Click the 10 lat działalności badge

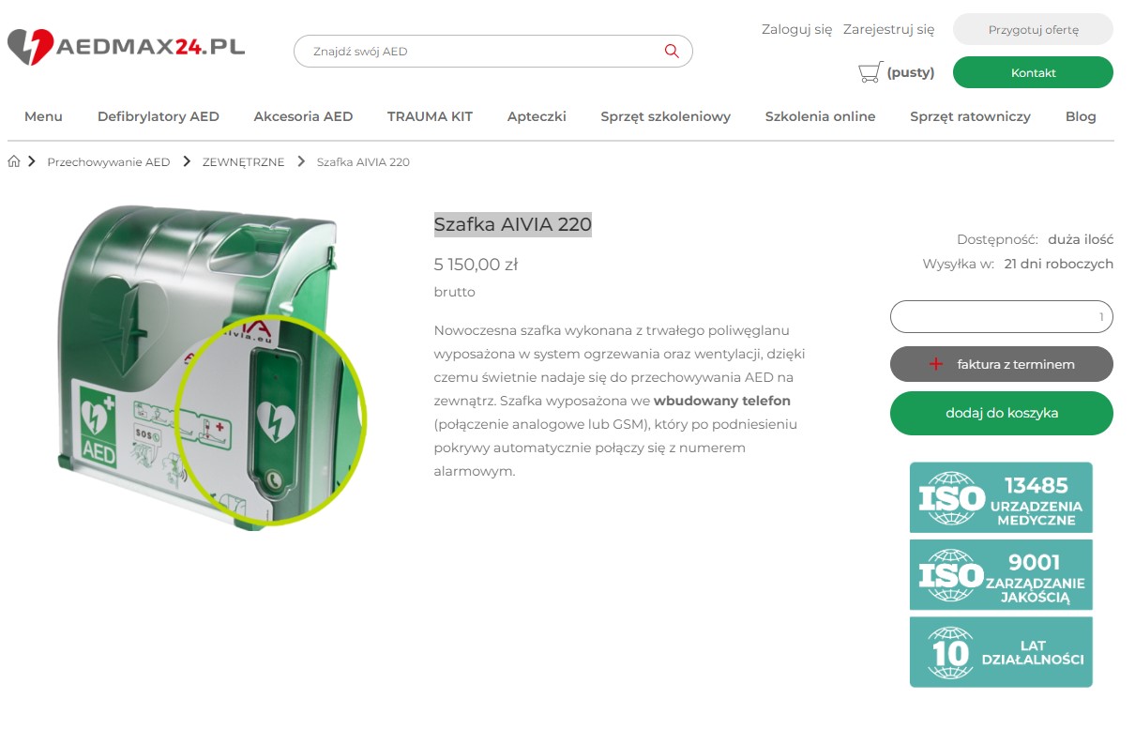(x=1001, y=651)
